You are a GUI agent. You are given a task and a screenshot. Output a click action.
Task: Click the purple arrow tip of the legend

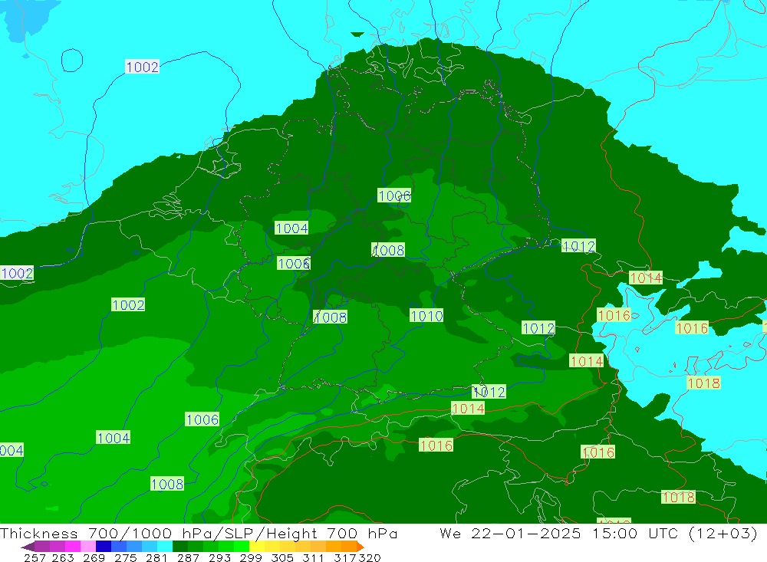[x=28, y=547]
